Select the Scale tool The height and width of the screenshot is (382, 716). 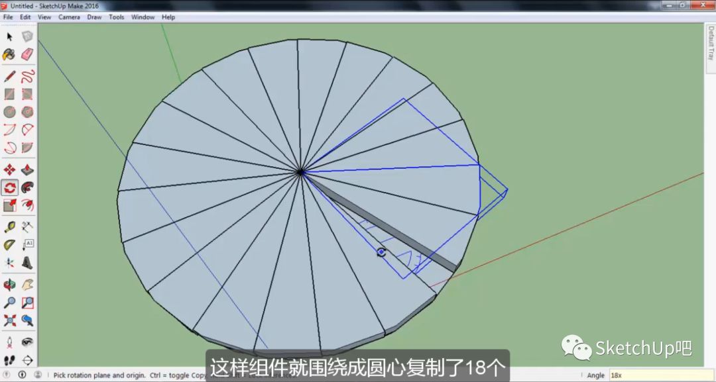9,206
